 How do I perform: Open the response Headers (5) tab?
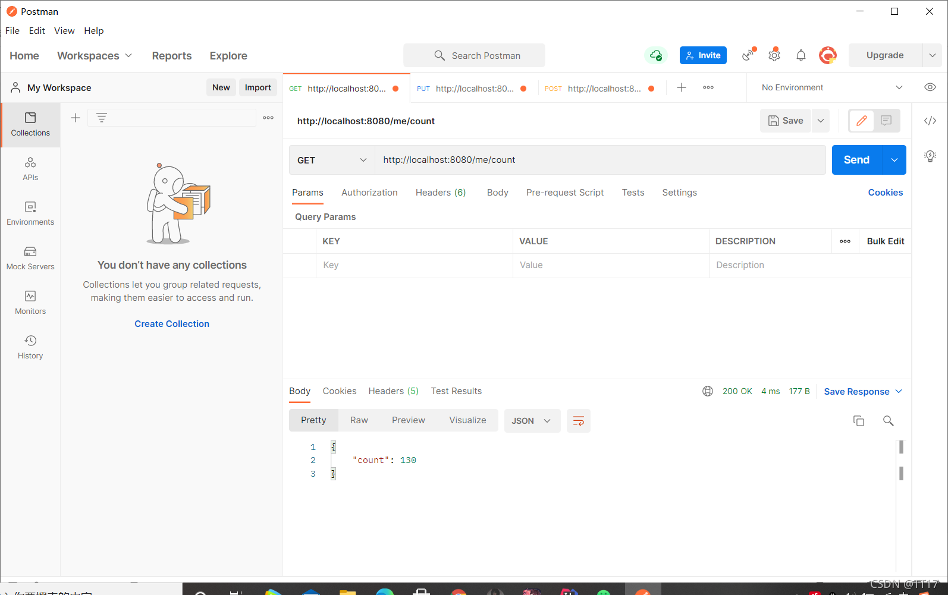(394, 391)
